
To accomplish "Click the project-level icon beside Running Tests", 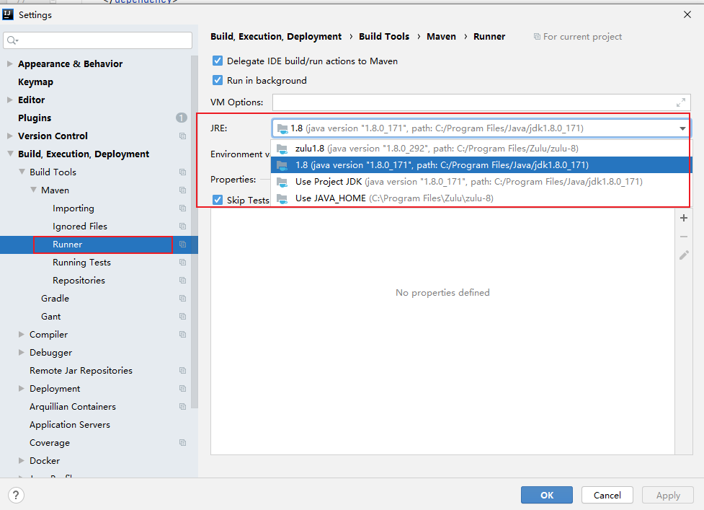I will [x=183, y=262].
